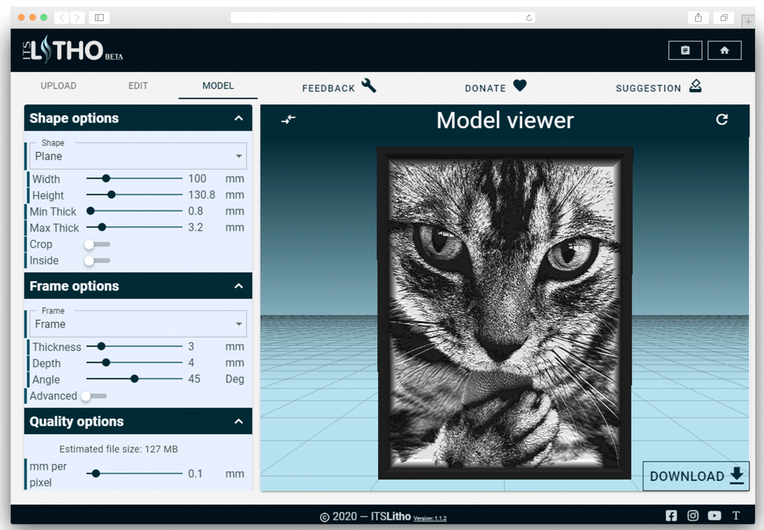
Task: Enable Advanced frame options toggle
Action: (94, 396)
